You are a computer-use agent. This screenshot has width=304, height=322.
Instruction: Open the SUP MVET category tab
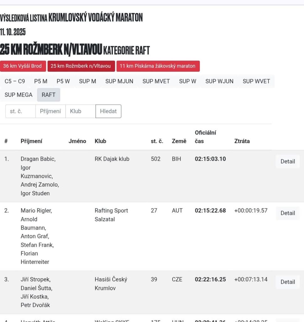pyautogui.click(x=156, y=81)
